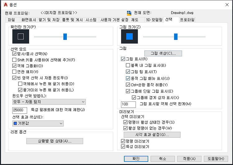Switch to the 플롯 및 게시 tab
Screen dimensions: 233x165
[72, 20]
